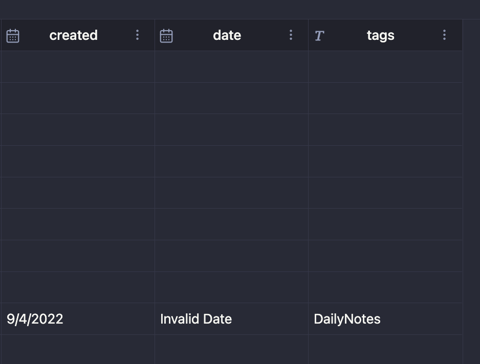The height and width of the screenshot is (364, 480).
Task: Click the calendar icon beside date column
Action: (x=166, y=35)
